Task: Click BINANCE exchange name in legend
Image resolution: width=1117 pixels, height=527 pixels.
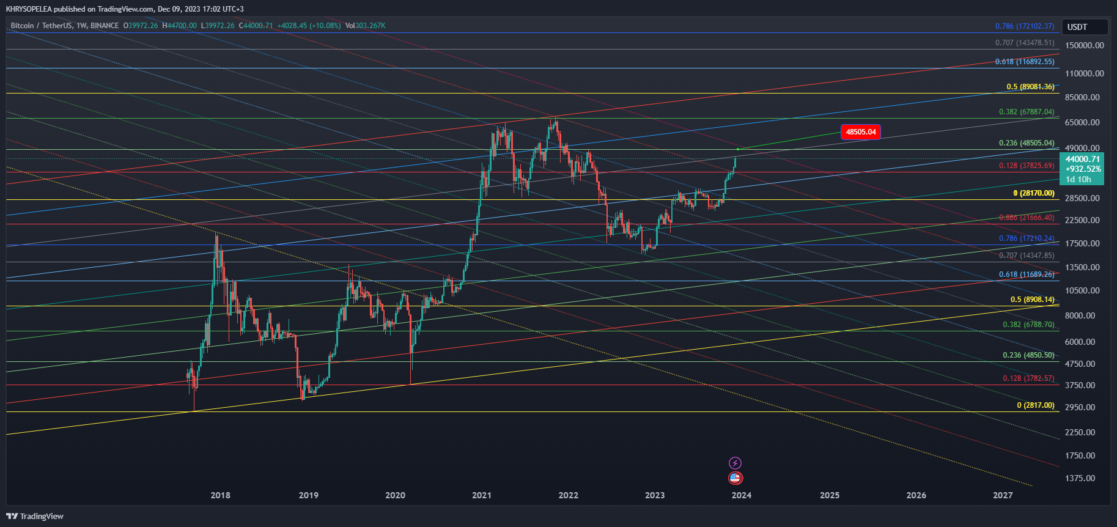Action: coord(105,26)
